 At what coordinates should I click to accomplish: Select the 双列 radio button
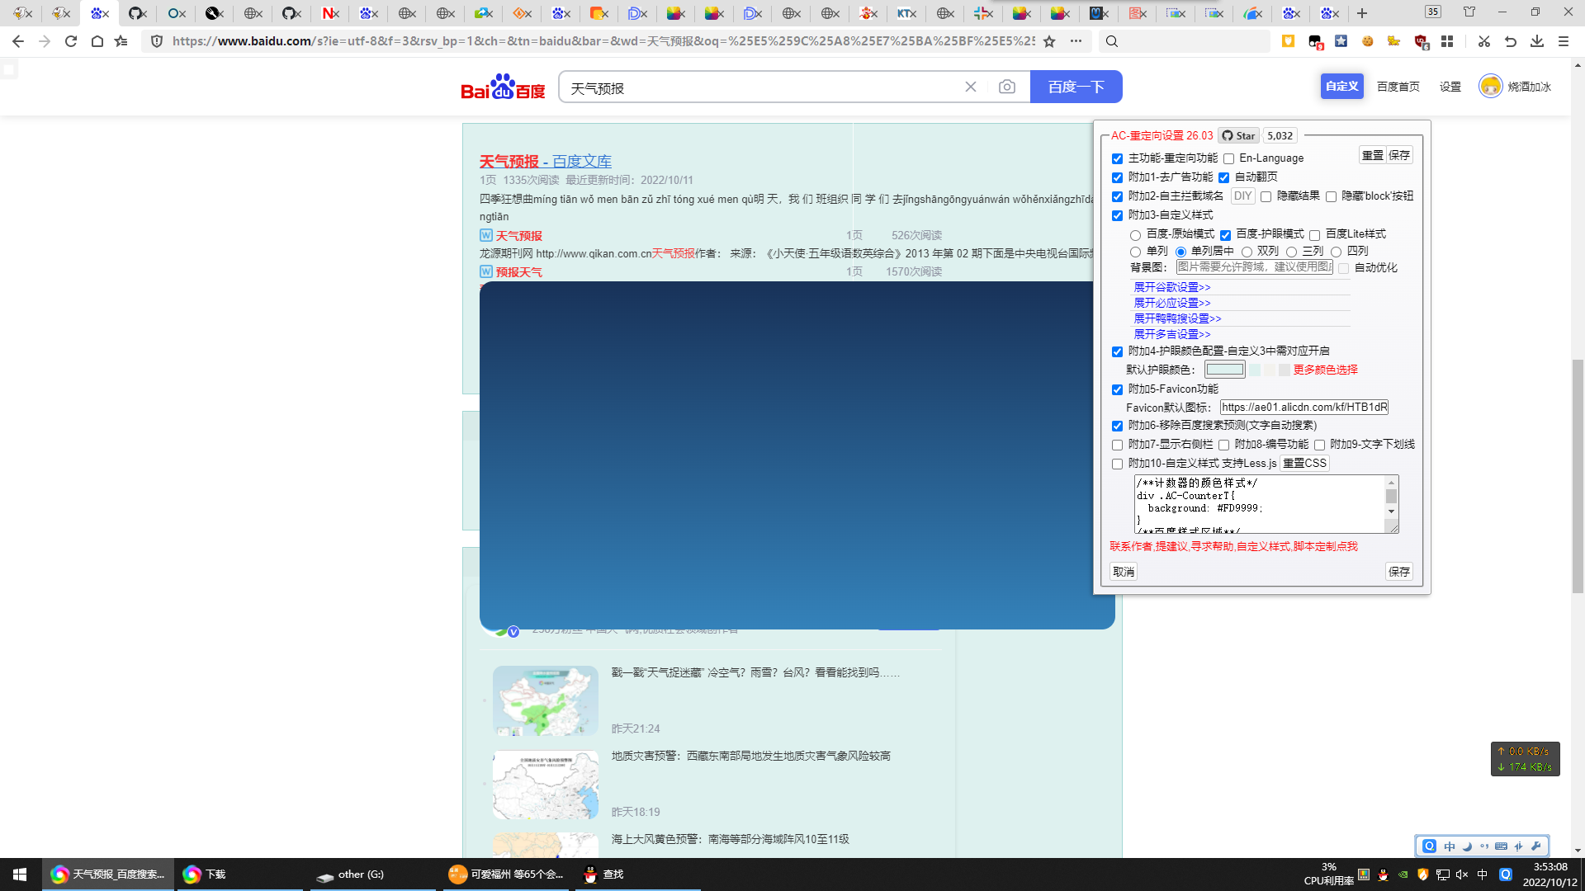(x=1247, y=251)
